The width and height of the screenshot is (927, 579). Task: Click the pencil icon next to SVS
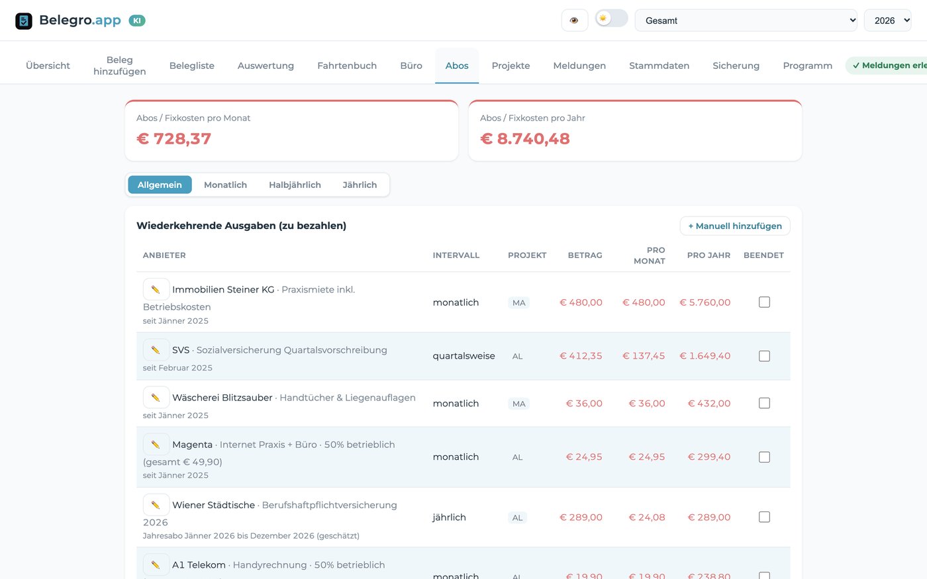pyautogui.click(x=156, y=349)
